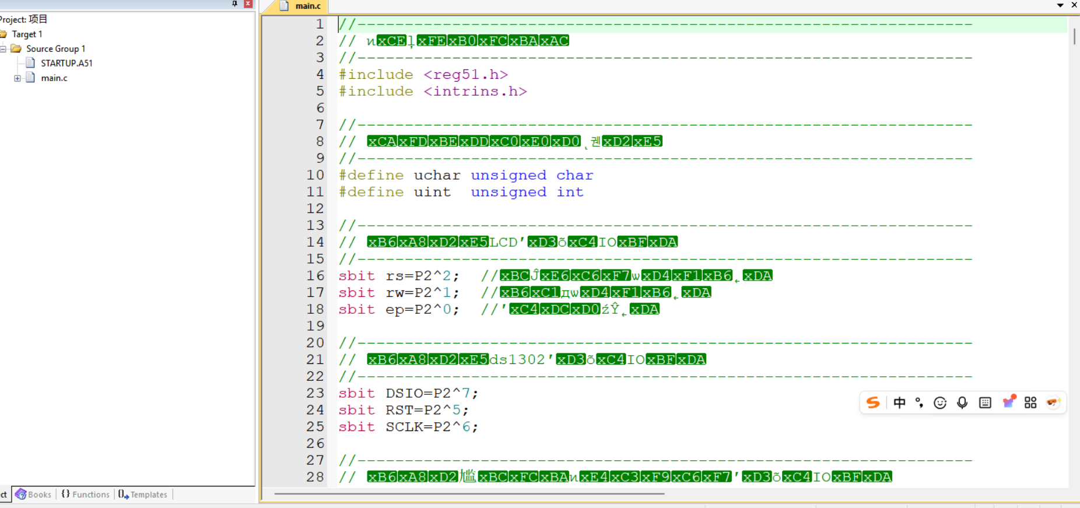Click on '#include <reg51.h>' line
Image resolution: width=1080 pixels, height=508 pixels.
(x=423, y=75)
